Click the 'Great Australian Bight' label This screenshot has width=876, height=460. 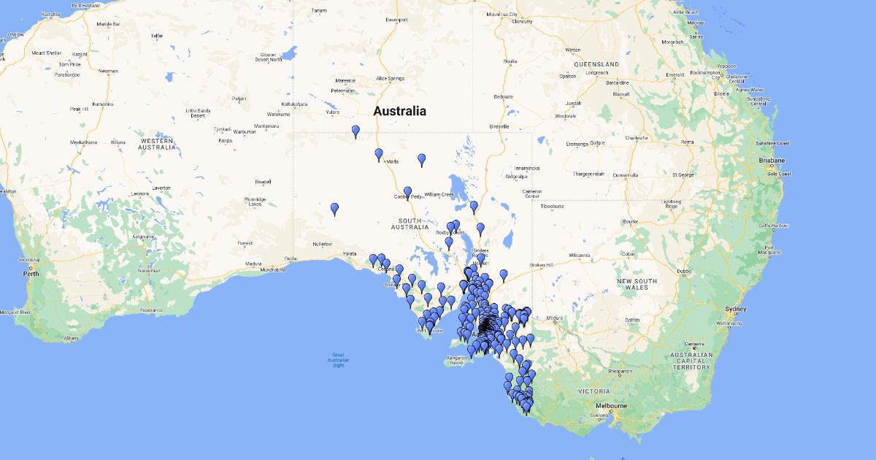(x=338, y=361)
